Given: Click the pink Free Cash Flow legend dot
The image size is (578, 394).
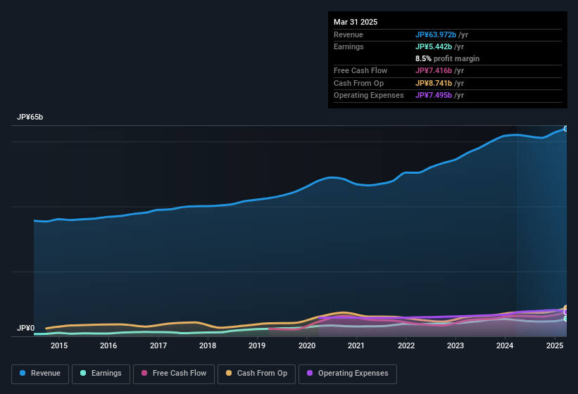Looking at the screenshot, I should point(144,373).
